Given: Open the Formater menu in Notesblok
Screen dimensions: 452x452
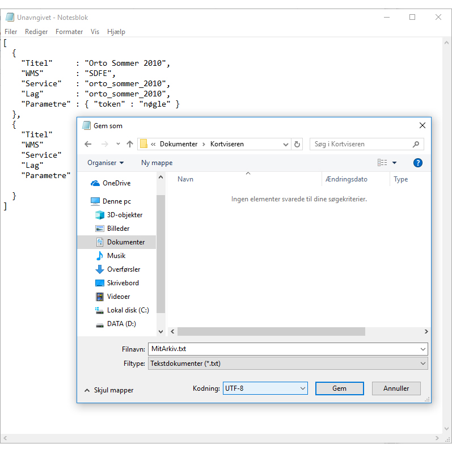Looking at the screenshot, I should tap(69, 32).
